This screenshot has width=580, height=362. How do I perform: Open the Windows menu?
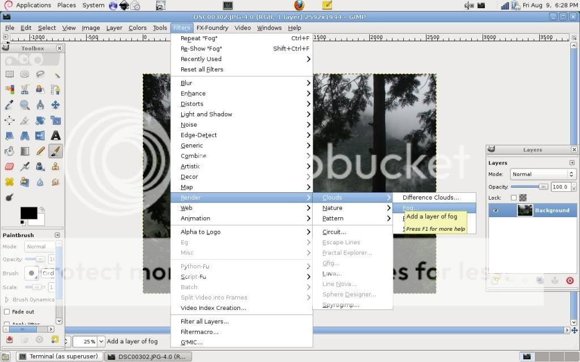point(269,27)
